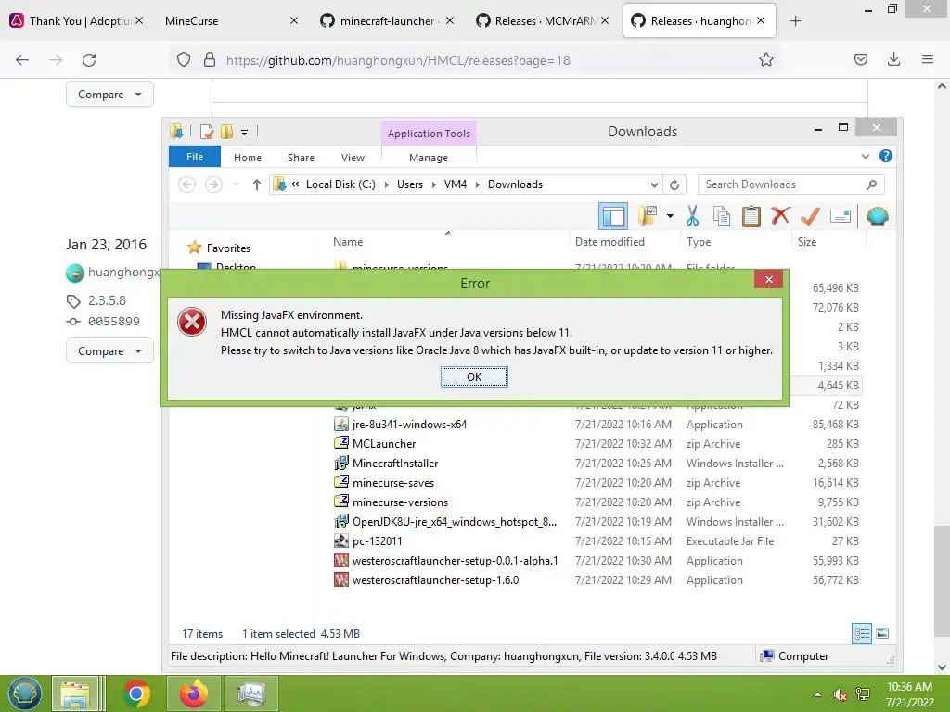
Task: Open Customize Quick Access Toolbar dropdown
Action: click(244, 132)
